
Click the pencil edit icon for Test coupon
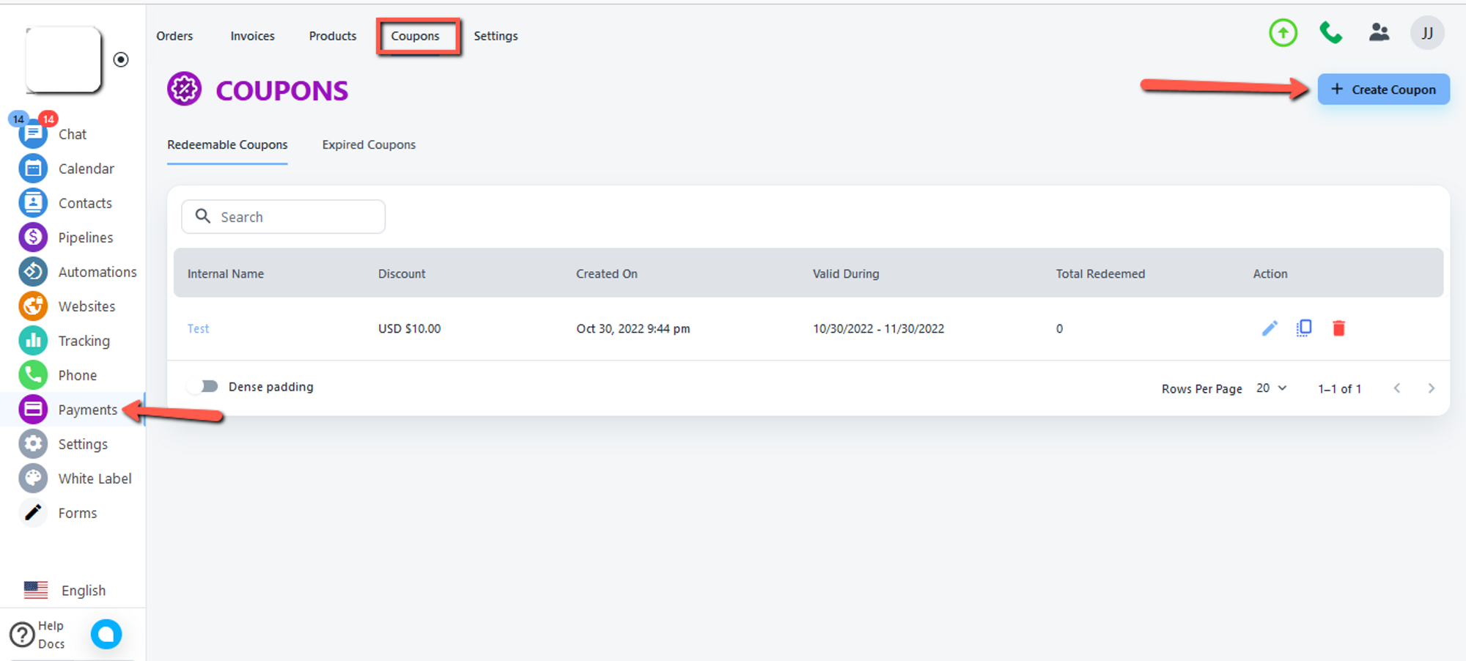[x=1270, y=328]
